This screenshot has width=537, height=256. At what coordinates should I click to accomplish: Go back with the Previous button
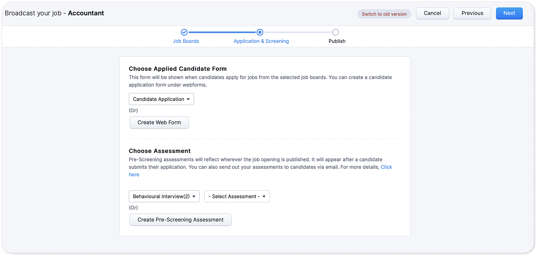[472, 13]
